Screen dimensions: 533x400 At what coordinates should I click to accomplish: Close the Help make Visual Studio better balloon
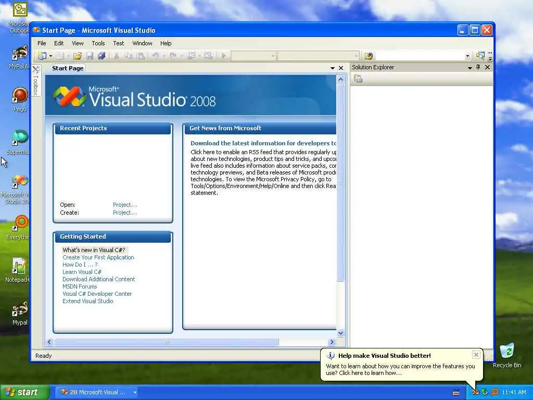(476, 355)
